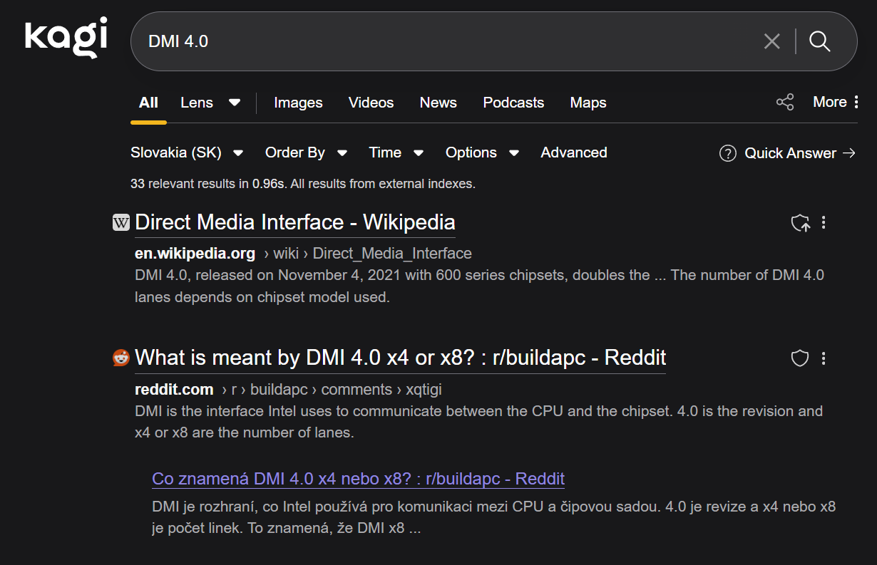Click the share results icon
The width and height of the screenshot is (877, 565).
point(784,103)
